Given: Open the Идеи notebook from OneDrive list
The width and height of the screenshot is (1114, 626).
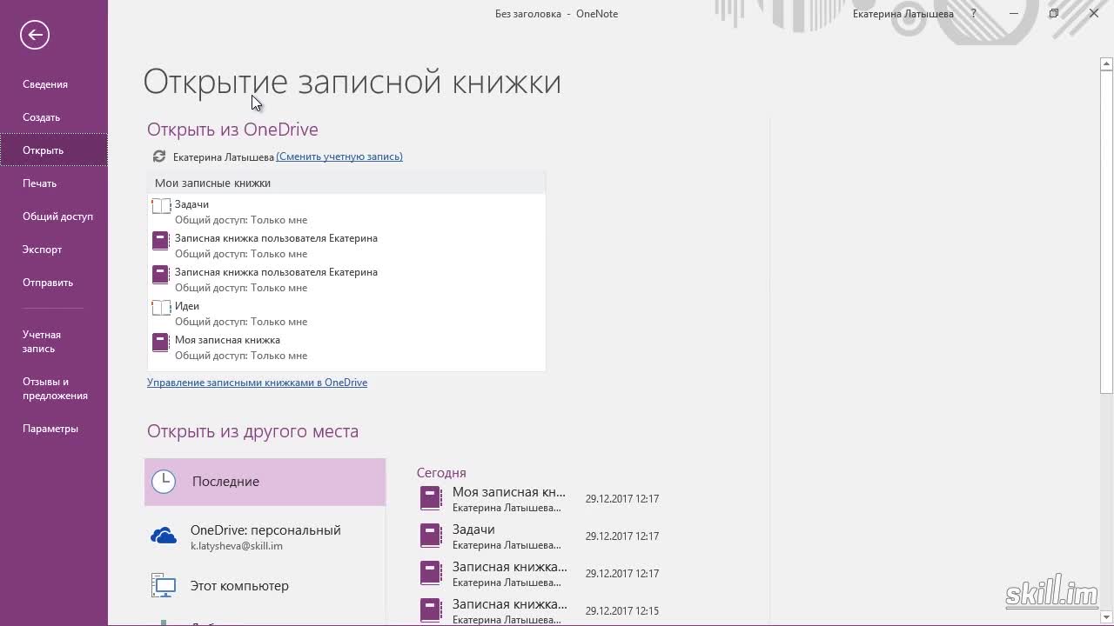Looking at the screenshot, I should [346, 313].
